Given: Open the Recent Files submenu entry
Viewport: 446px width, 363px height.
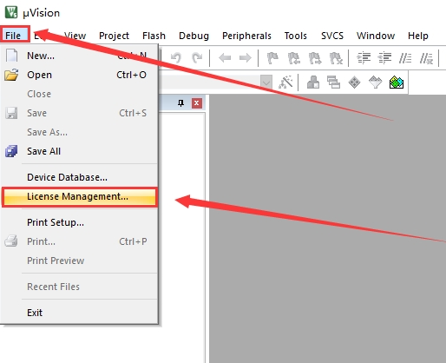Looking at the screenshot, I should point(79,287).
